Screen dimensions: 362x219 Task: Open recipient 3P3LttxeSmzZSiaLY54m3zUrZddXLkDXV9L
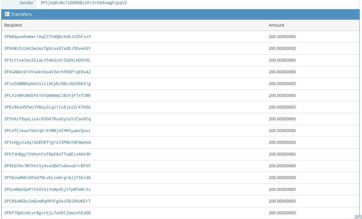coord(47,60)
